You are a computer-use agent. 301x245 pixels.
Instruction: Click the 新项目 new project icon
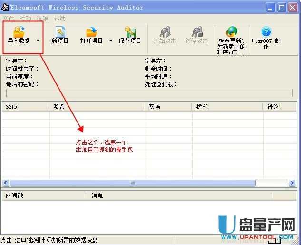pos(60,32)
